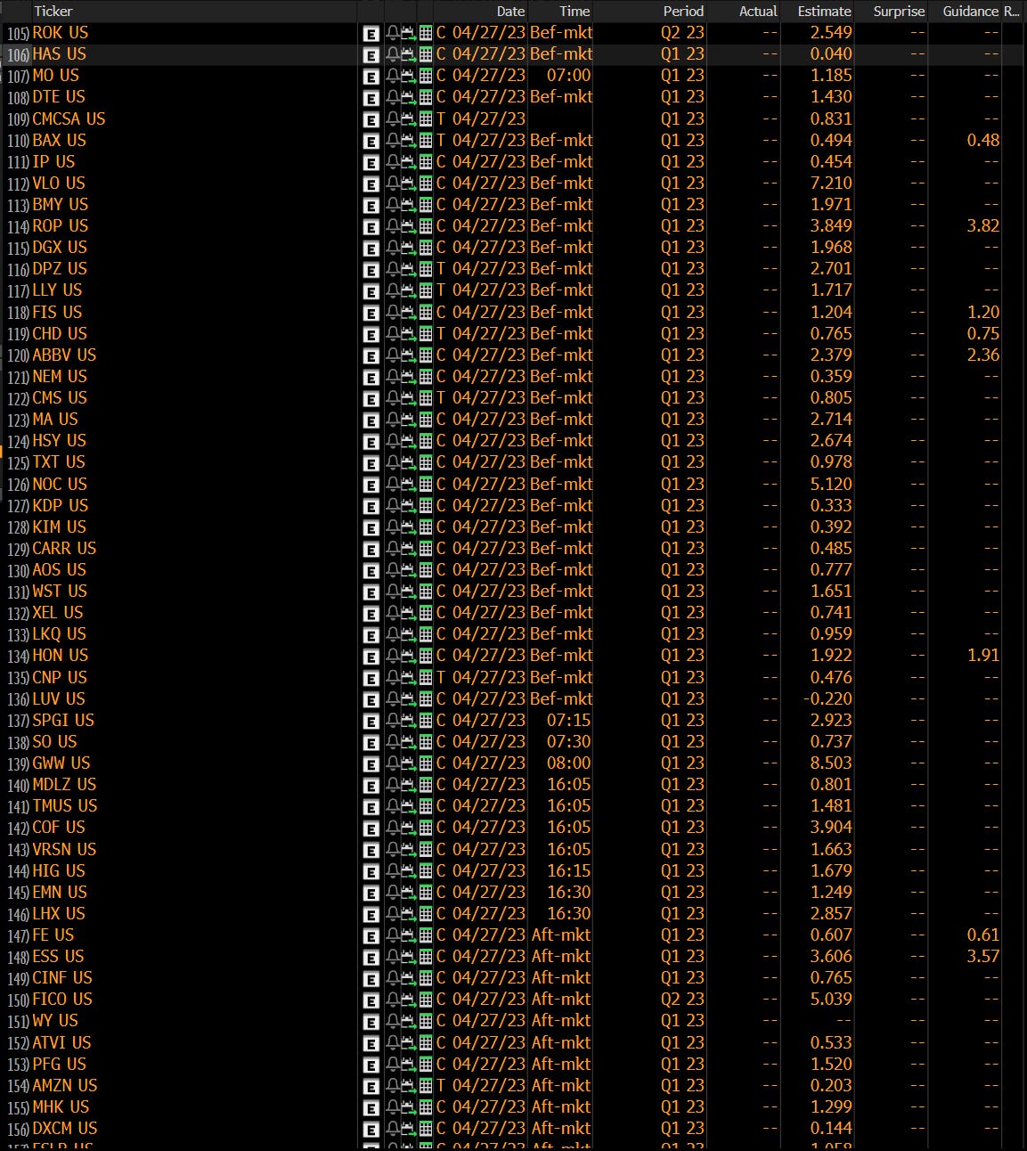Click the Period column header

[x=683, y=12]
